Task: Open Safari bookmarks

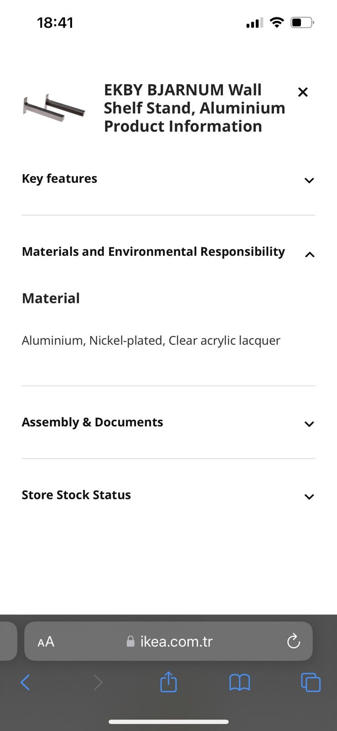Action: click(239, 683)
